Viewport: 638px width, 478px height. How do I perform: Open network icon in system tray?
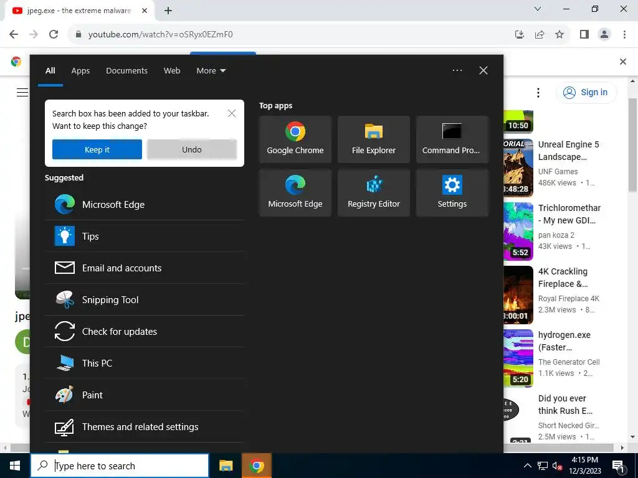tap(543, 466)
